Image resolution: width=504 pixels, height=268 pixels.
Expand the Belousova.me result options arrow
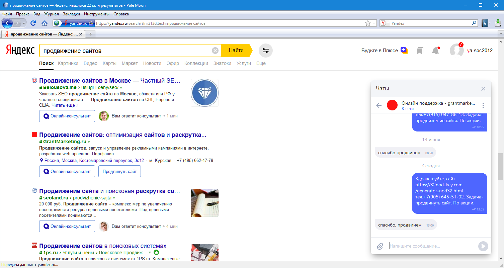[121, 88]
